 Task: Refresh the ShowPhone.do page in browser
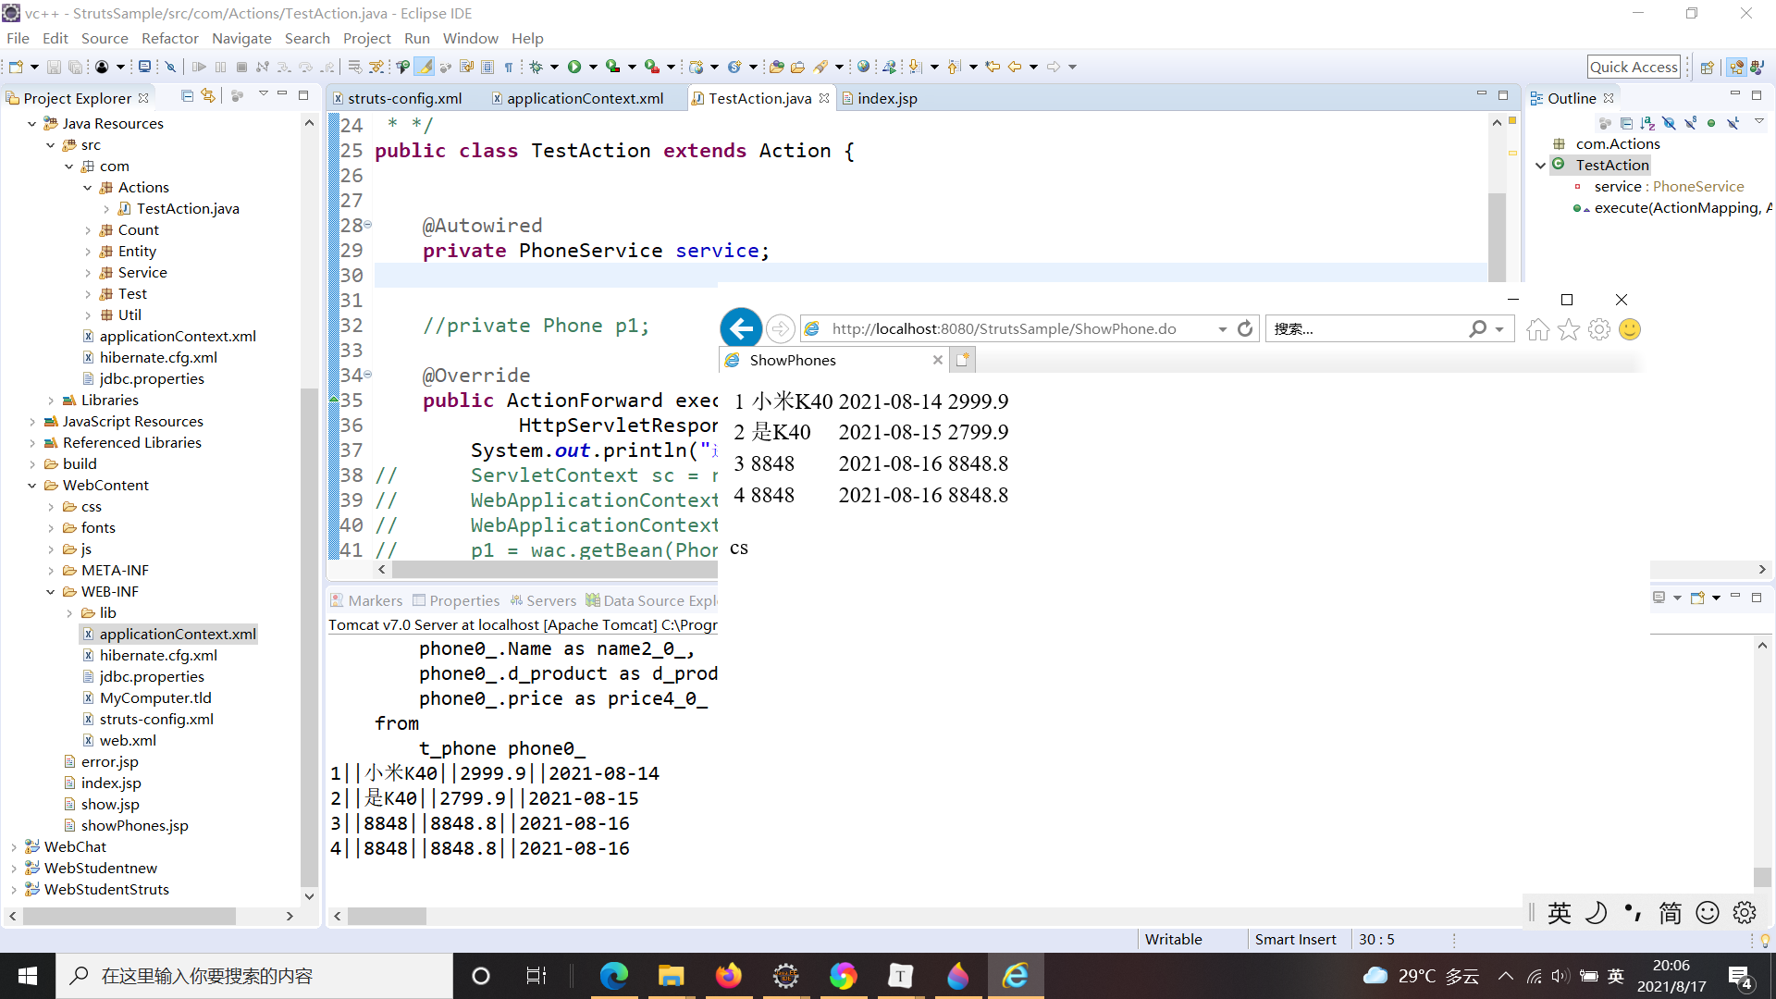(1245, 328)
